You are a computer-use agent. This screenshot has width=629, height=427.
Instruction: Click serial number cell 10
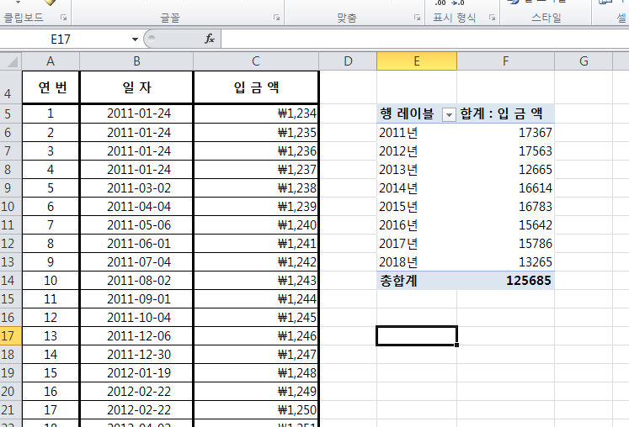(x=51, y=281)
